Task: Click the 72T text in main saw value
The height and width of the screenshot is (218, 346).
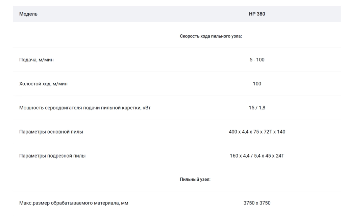Action: (268, 132)
